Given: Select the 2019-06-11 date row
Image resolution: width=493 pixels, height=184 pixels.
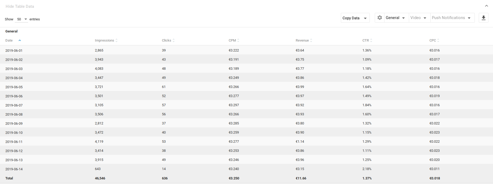Looking at the screenshot, I should click(x=14, y=142).
